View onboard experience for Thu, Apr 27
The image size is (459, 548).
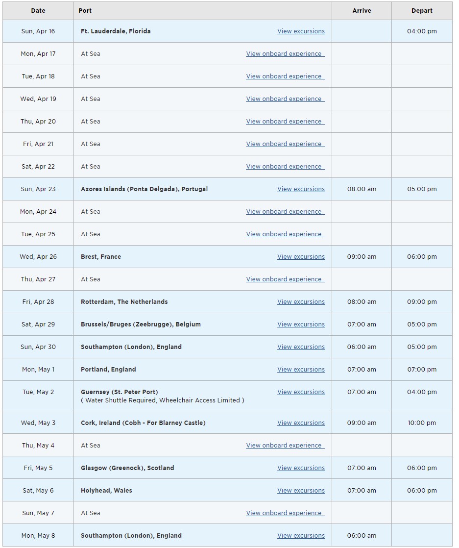click(285, 279)
